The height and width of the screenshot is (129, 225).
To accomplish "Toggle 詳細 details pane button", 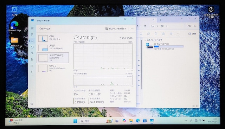I will 192,34.
